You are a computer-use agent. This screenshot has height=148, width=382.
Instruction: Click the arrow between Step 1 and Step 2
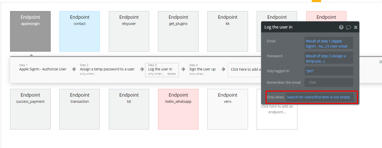pos(74,69)
